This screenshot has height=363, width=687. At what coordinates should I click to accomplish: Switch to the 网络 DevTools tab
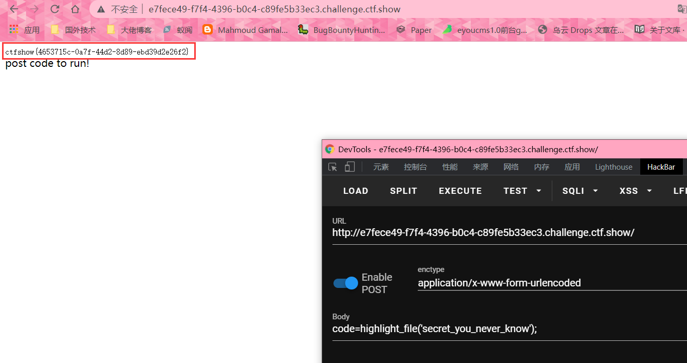(511, 167)
